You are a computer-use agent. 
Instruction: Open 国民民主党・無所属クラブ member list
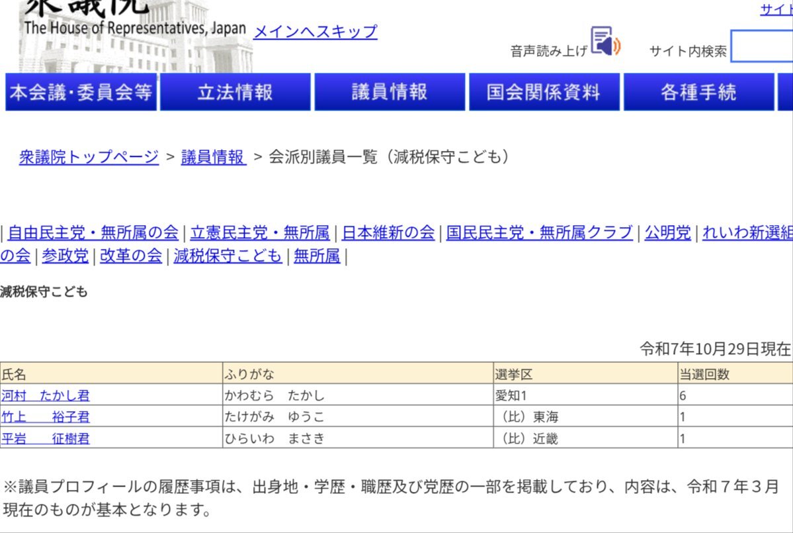[540, 232]
